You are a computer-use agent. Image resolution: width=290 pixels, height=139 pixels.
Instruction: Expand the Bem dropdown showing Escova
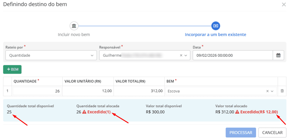272,91
